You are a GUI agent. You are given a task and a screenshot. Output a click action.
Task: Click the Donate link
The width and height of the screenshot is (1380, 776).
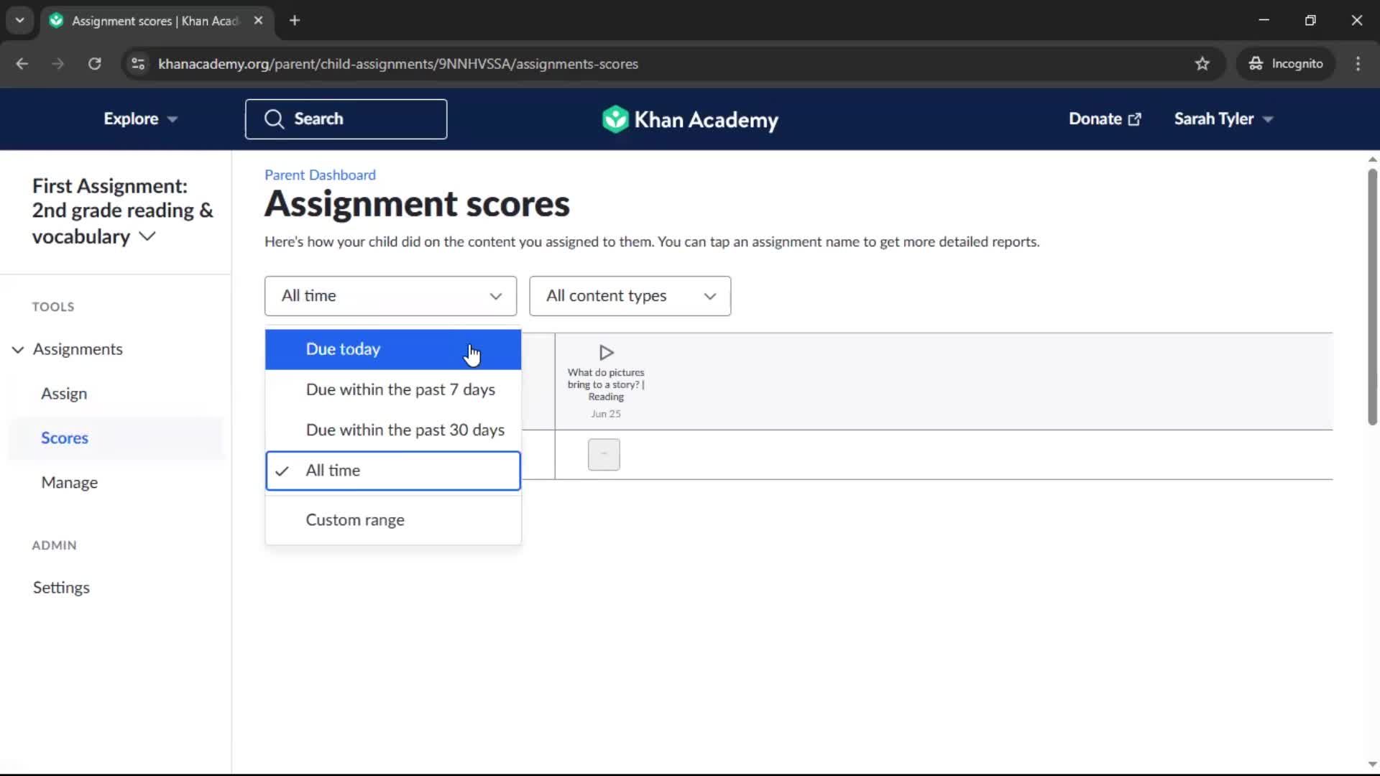coord(1104,119)
